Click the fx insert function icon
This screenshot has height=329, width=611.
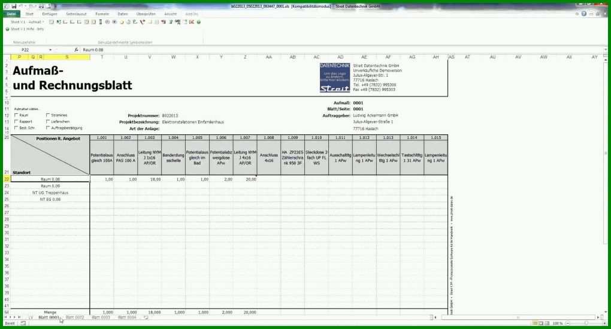[x=77, y=50]
